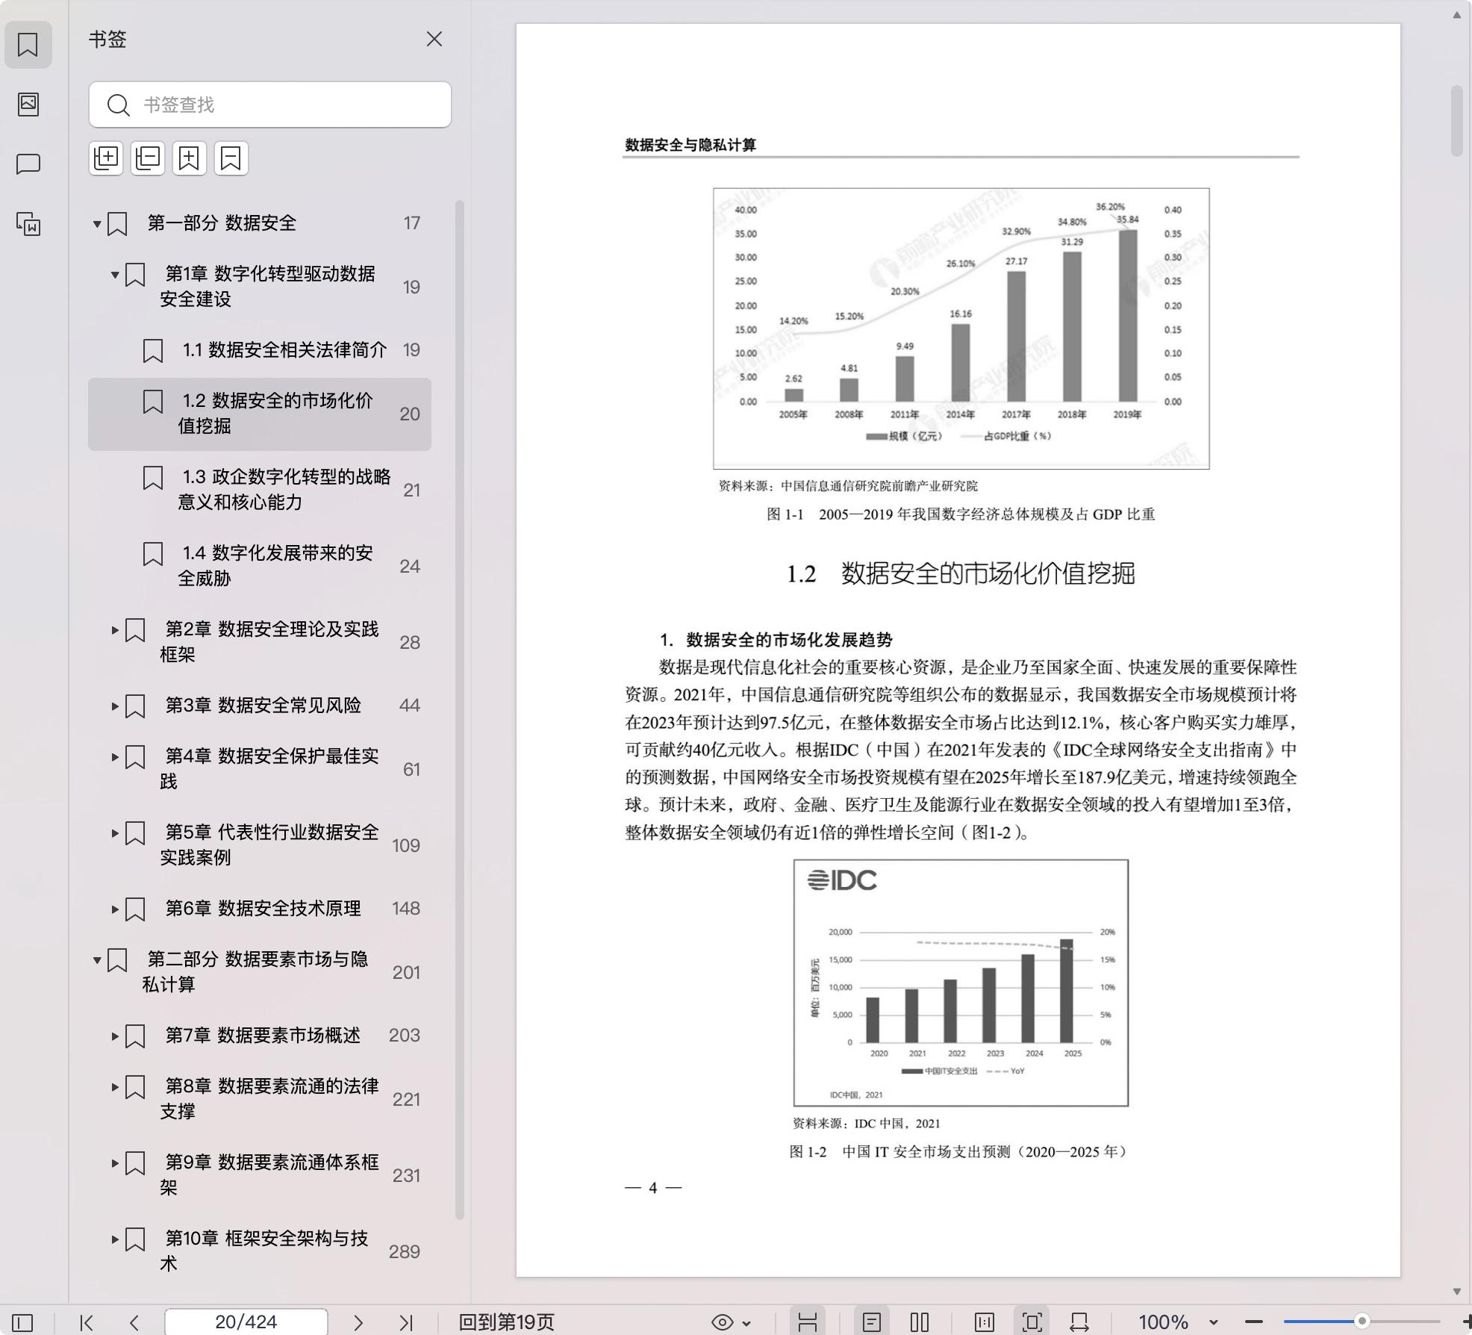
Task: Expand 第4章 数据安全保护最佳实践
Action: pos(115,757)
